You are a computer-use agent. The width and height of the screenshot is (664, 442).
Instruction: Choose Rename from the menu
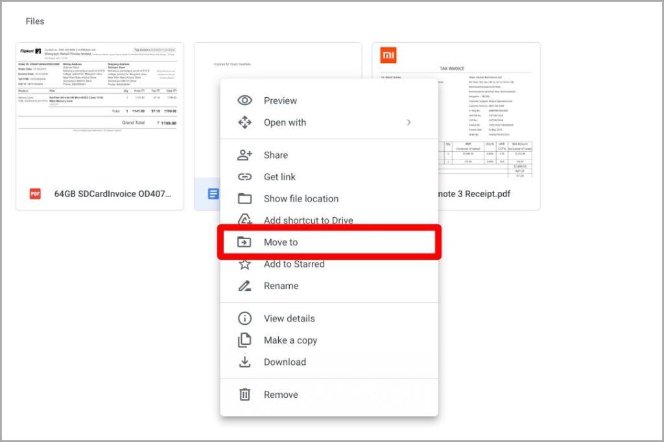pyautogui.click(x=329, y=286)
